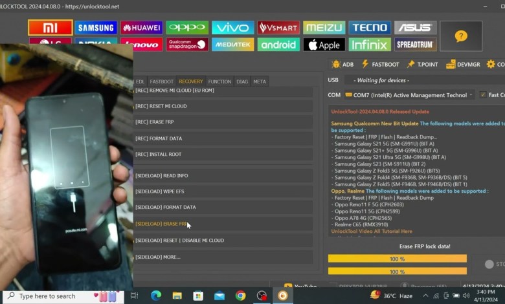Run [SIDELOAD] FORMAT DATA
505x304 pixels.
(x=223, y=207)
